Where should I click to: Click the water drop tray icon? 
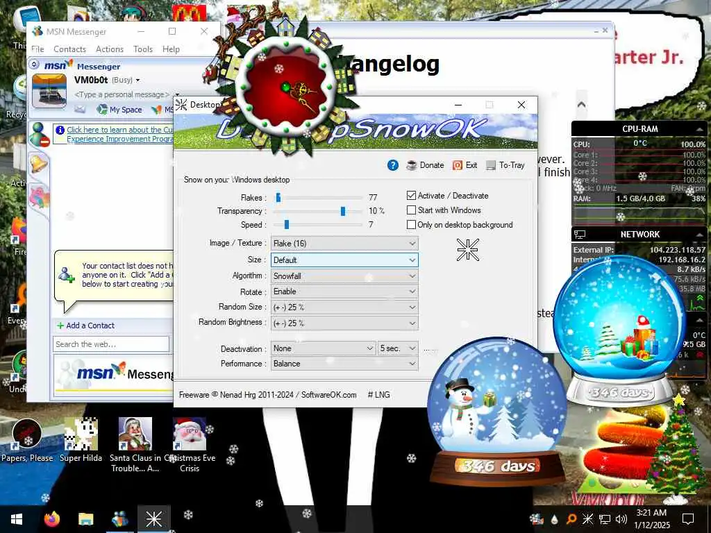point(554,519)
